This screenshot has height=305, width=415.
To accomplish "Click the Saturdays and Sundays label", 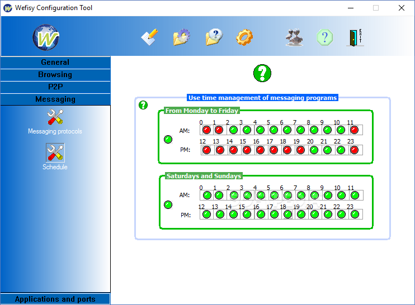I will point(204,176).
